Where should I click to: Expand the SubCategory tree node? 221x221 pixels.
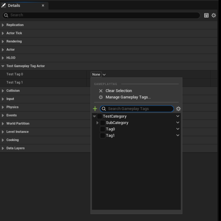(x=97, y=123)
